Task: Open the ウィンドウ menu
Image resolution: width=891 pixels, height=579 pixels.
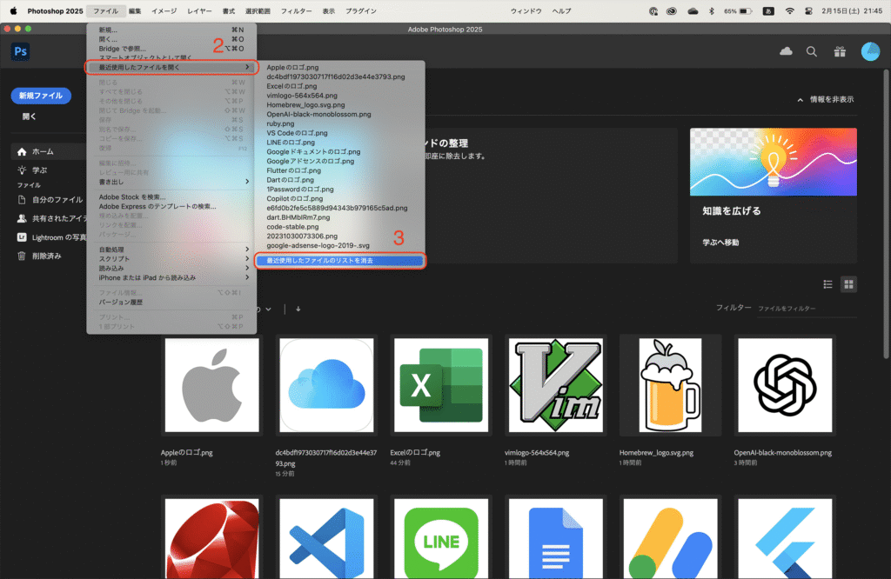Action: coord(526,10)
